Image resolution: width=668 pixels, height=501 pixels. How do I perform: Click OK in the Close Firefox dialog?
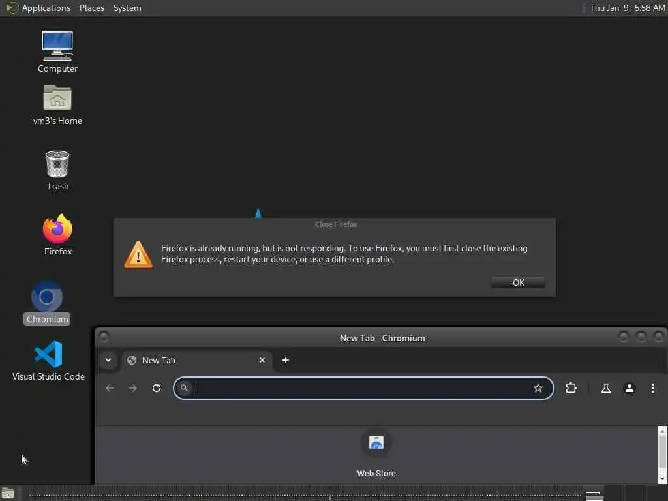point(518,282)
